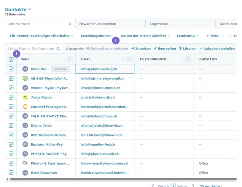Uncheck the Jorge Bazan row checkbox

11,97
